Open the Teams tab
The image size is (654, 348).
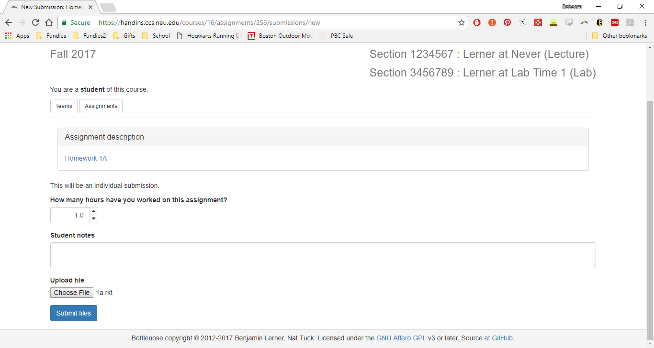point(64,106)
